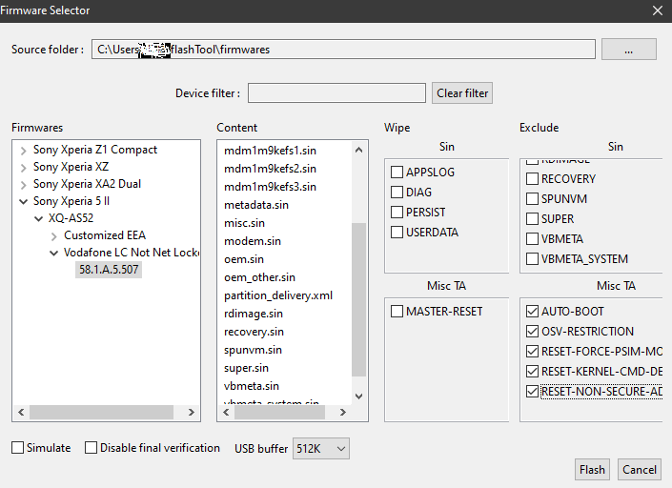The width and height of the screenshot is (672, 488).
Task: Select oem_other.sin in Content list
Action: click(259, 277)
